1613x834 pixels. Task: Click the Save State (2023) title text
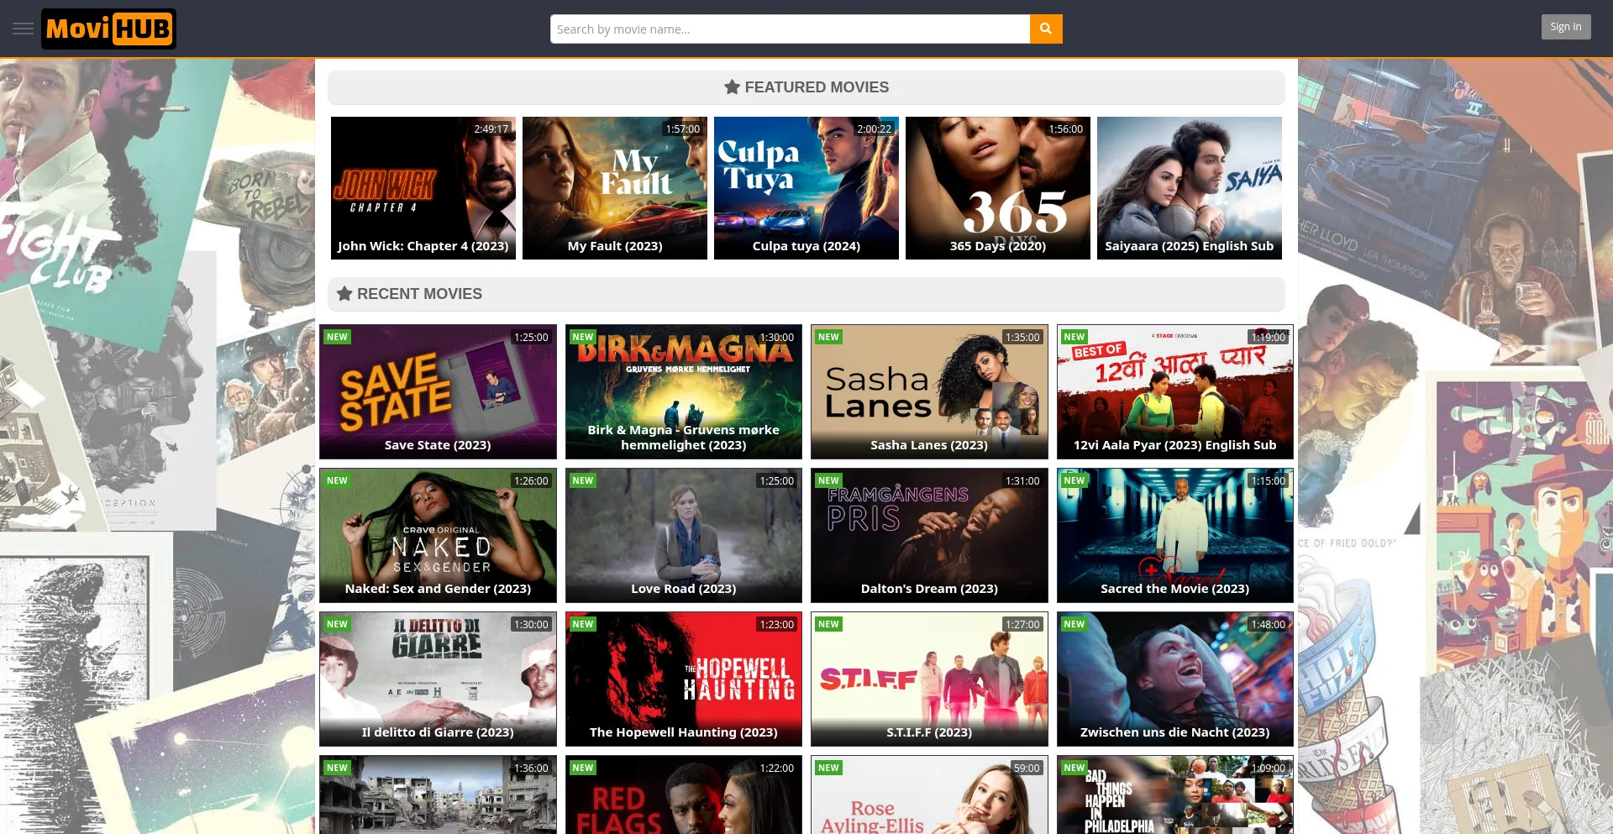click(438, 445)
